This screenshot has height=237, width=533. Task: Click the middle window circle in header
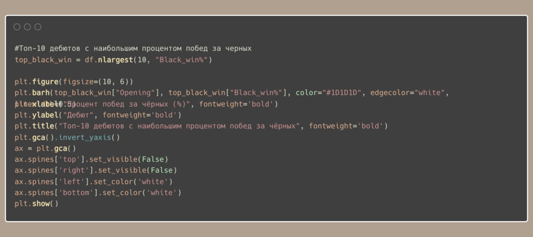[x=27, y=27]
